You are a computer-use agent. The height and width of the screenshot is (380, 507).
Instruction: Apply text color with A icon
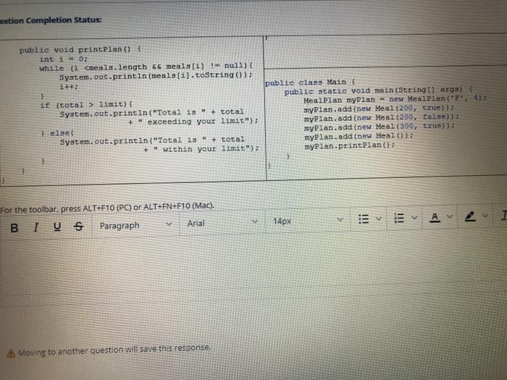coord(435,217)
